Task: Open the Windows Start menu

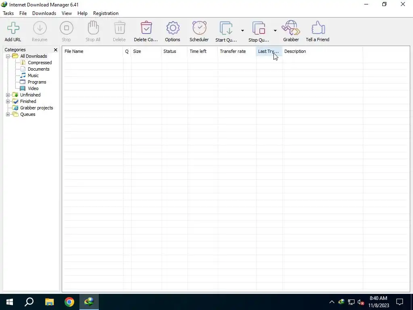Action: tap(10, 302)
